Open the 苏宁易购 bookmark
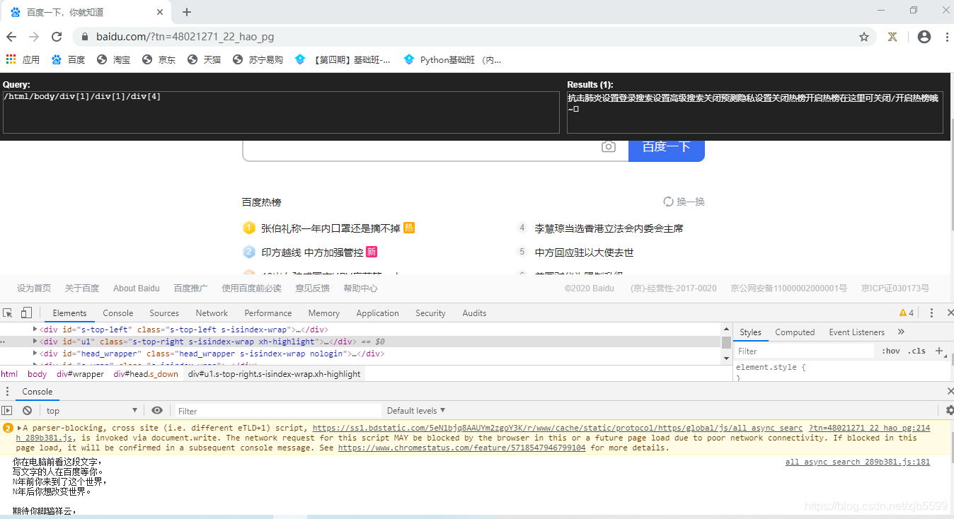The image size is (954, 519). (258, 60)
